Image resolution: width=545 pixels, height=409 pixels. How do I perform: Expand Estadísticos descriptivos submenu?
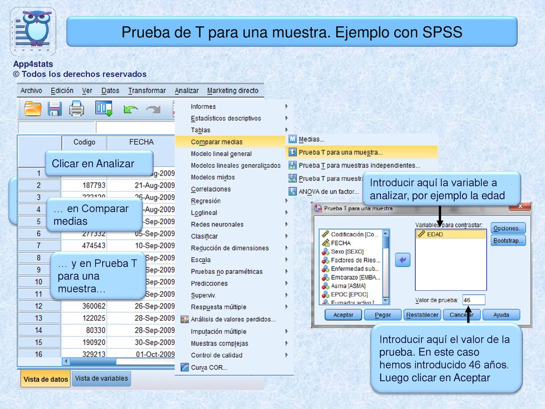click(234, 118)
